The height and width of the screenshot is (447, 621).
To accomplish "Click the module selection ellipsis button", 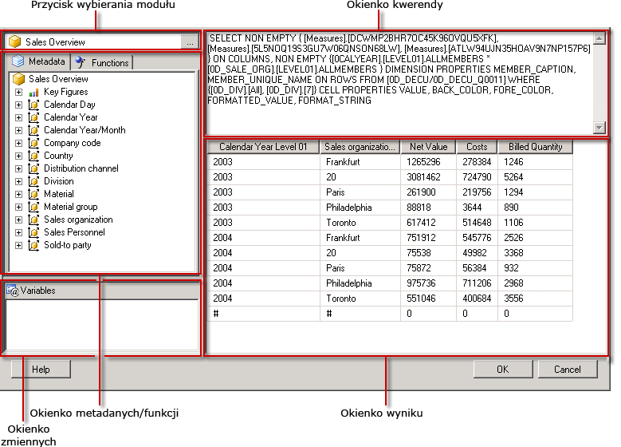I will pyautogui.click(x=190, y=42).
